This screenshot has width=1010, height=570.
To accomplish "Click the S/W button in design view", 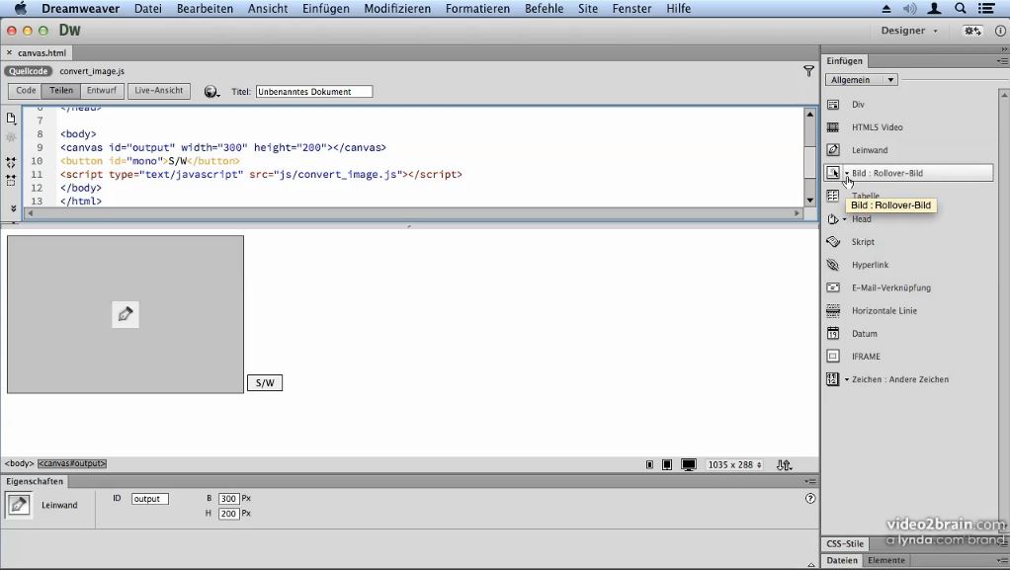I will (x=265, y=382).
